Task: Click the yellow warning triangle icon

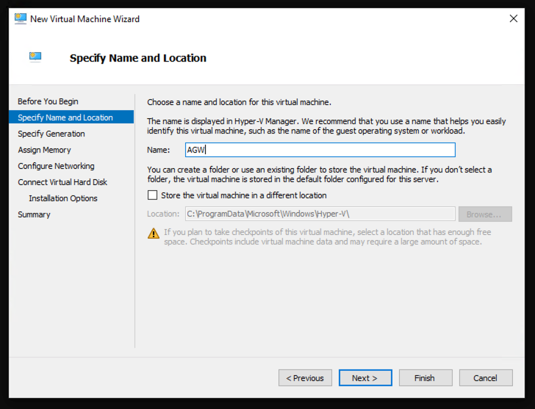Action: (x=154, y=234)
